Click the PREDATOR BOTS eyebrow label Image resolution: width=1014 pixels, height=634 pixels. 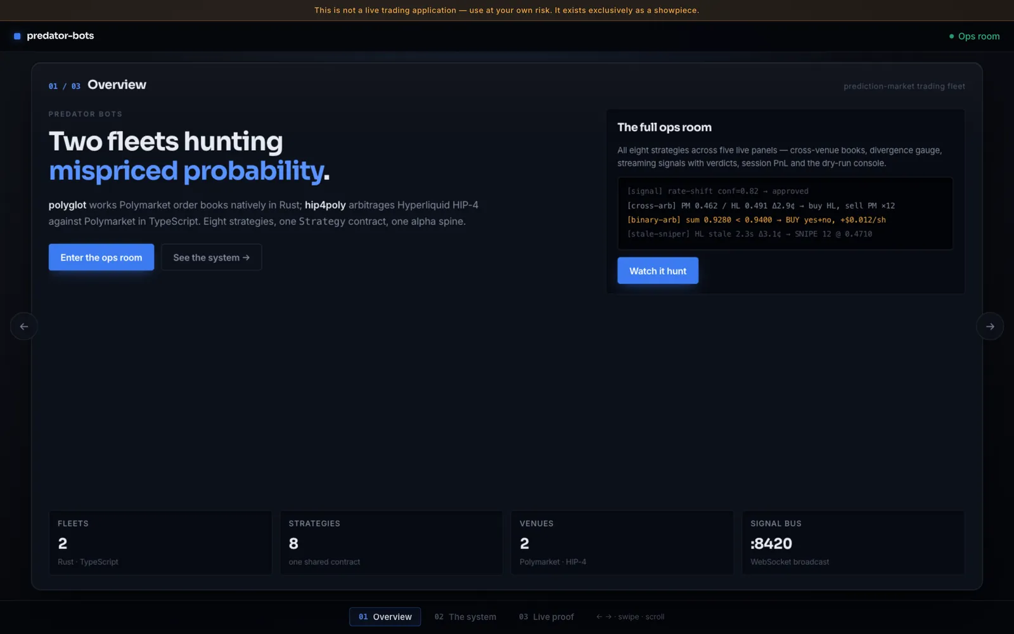click(x=86, y=114)
